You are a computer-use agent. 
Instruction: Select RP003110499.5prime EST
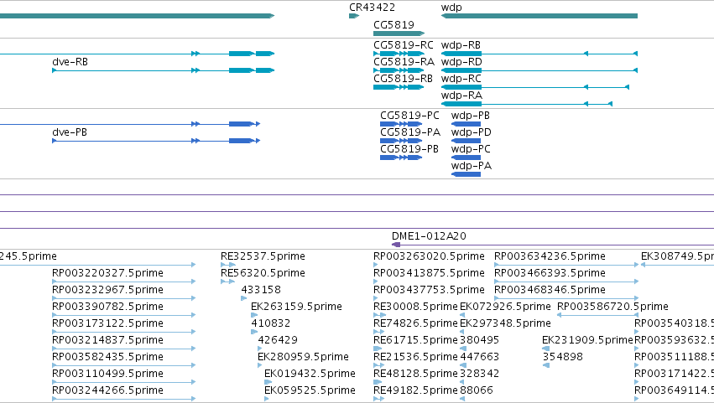tap(108, 374)
